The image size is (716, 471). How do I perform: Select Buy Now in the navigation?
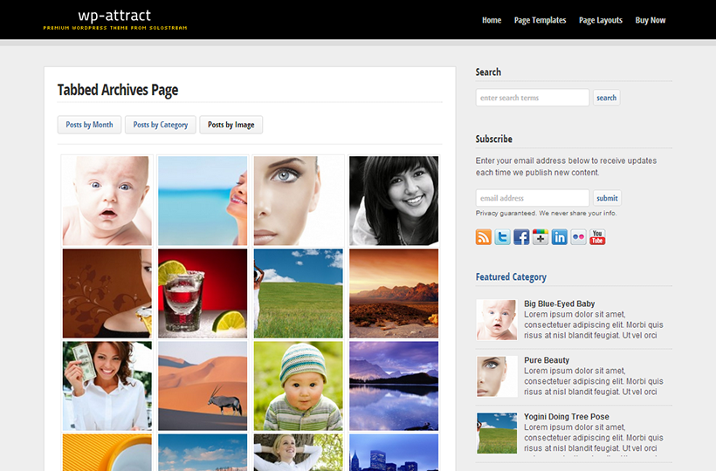(x=651, y=20)
